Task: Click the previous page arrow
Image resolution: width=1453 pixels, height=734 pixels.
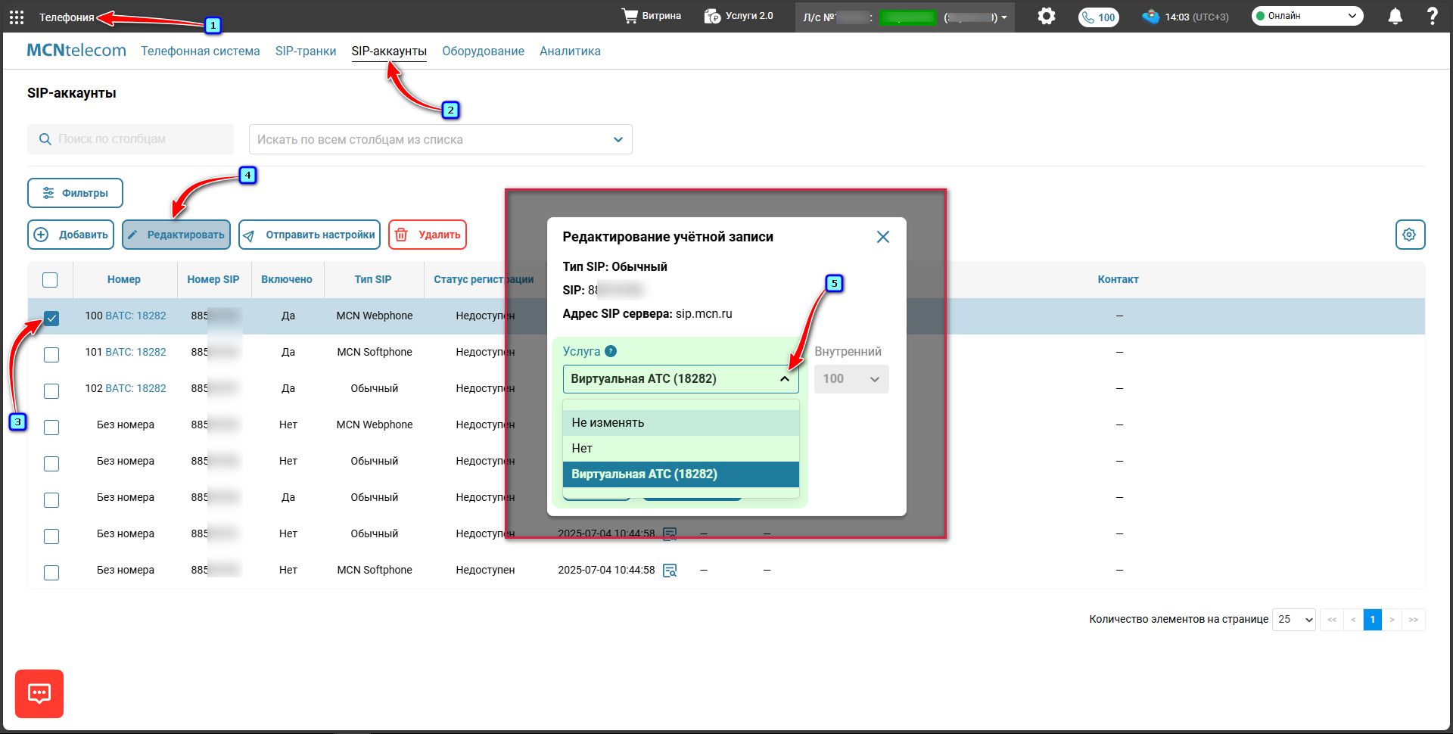Action: pyautogui.click(x=1353, y=619)
